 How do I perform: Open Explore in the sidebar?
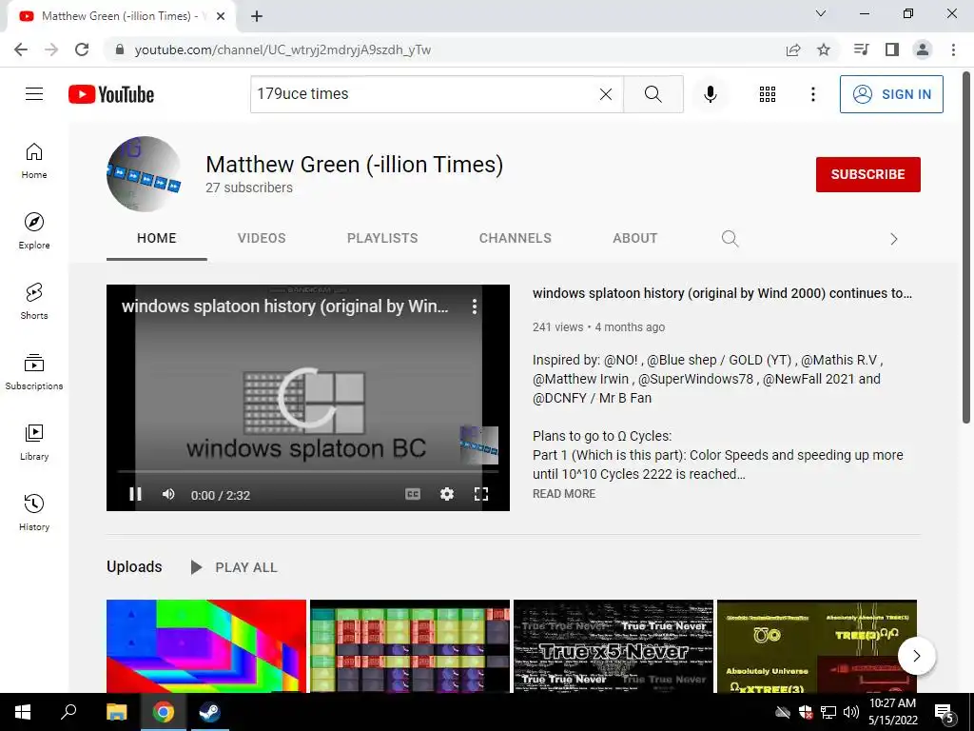34,231
